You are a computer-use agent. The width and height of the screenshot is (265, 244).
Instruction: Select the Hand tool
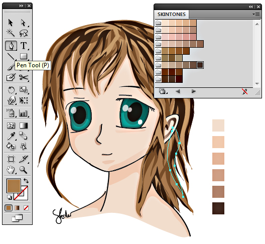[11, 170]
